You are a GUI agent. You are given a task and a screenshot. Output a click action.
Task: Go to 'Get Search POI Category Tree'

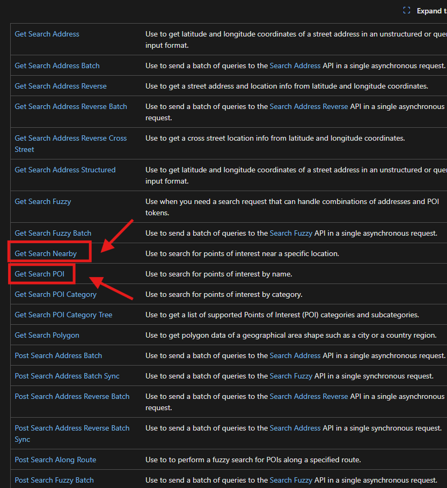pos(63,315)
